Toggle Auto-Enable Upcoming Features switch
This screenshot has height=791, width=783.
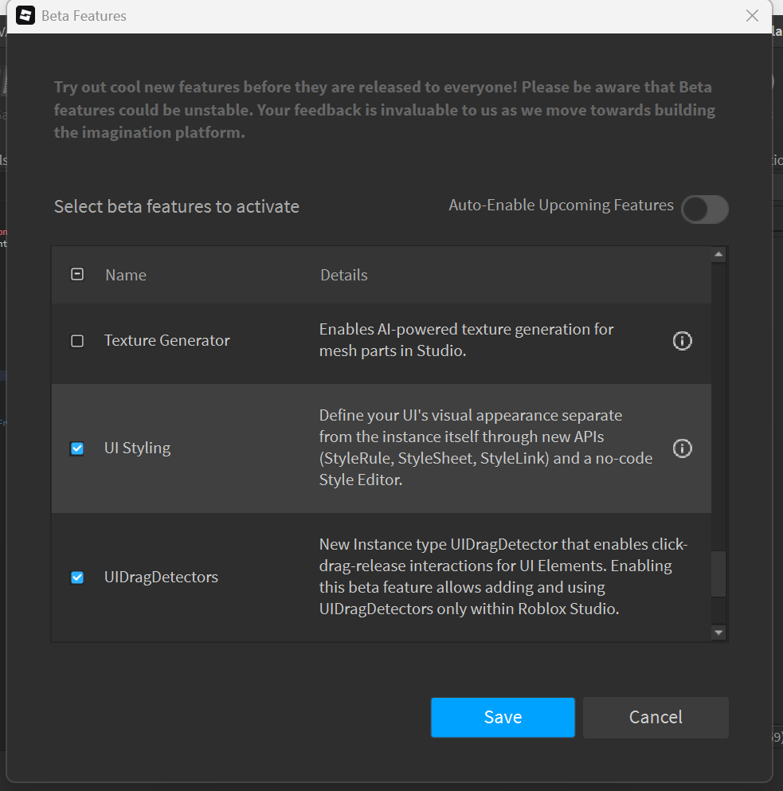coord(704,209)
